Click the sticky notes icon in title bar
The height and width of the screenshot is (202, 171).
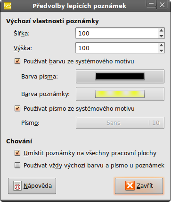[8, 6]
